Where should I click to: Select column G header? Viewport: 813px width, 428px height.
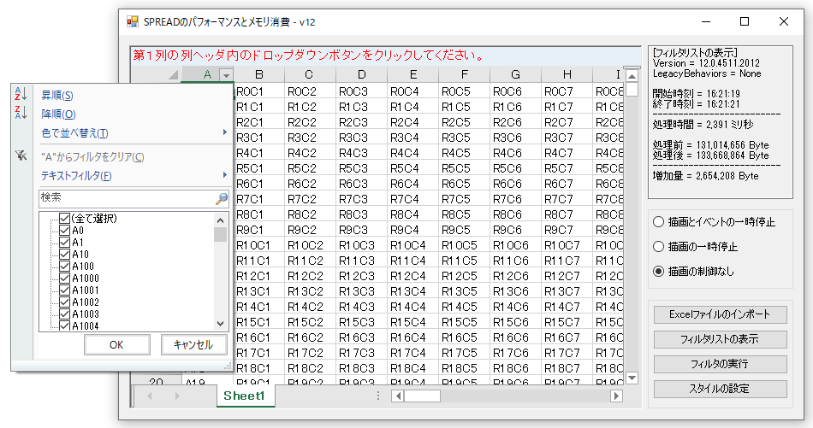(x=515, y=75)
